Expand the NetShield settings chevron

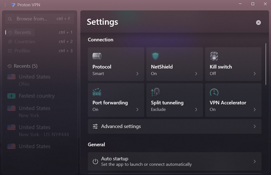point(196,73)
